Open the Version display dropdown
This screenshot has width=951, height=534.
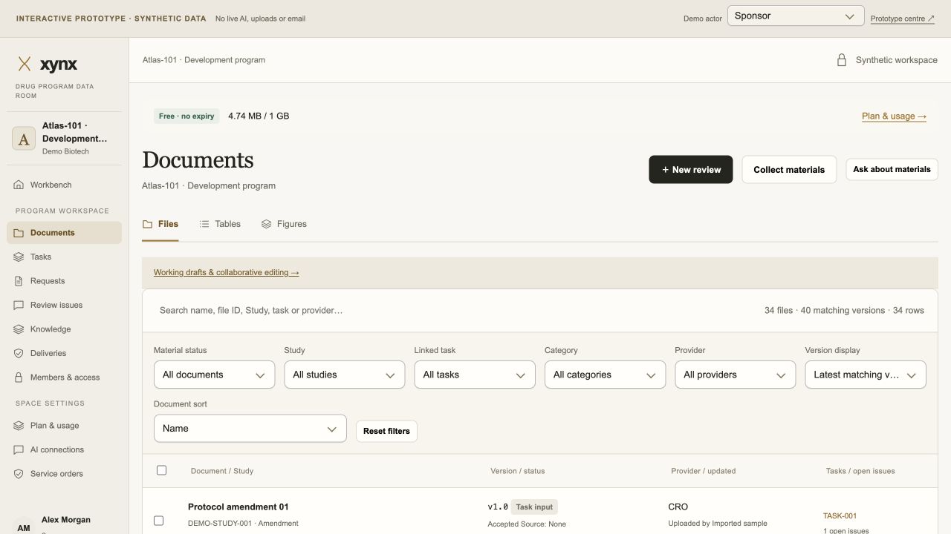click(866, 375)
